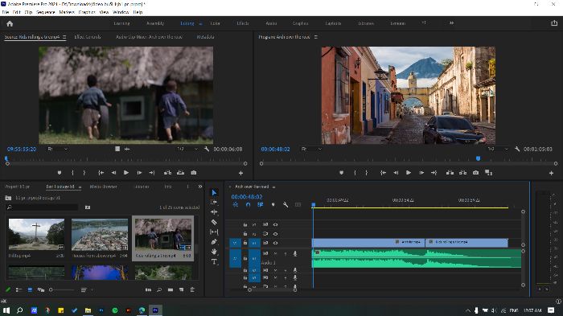Screen dimensions: 563x316
Task: Toggle Linked Selection in timeline
Action: [261, 205]
